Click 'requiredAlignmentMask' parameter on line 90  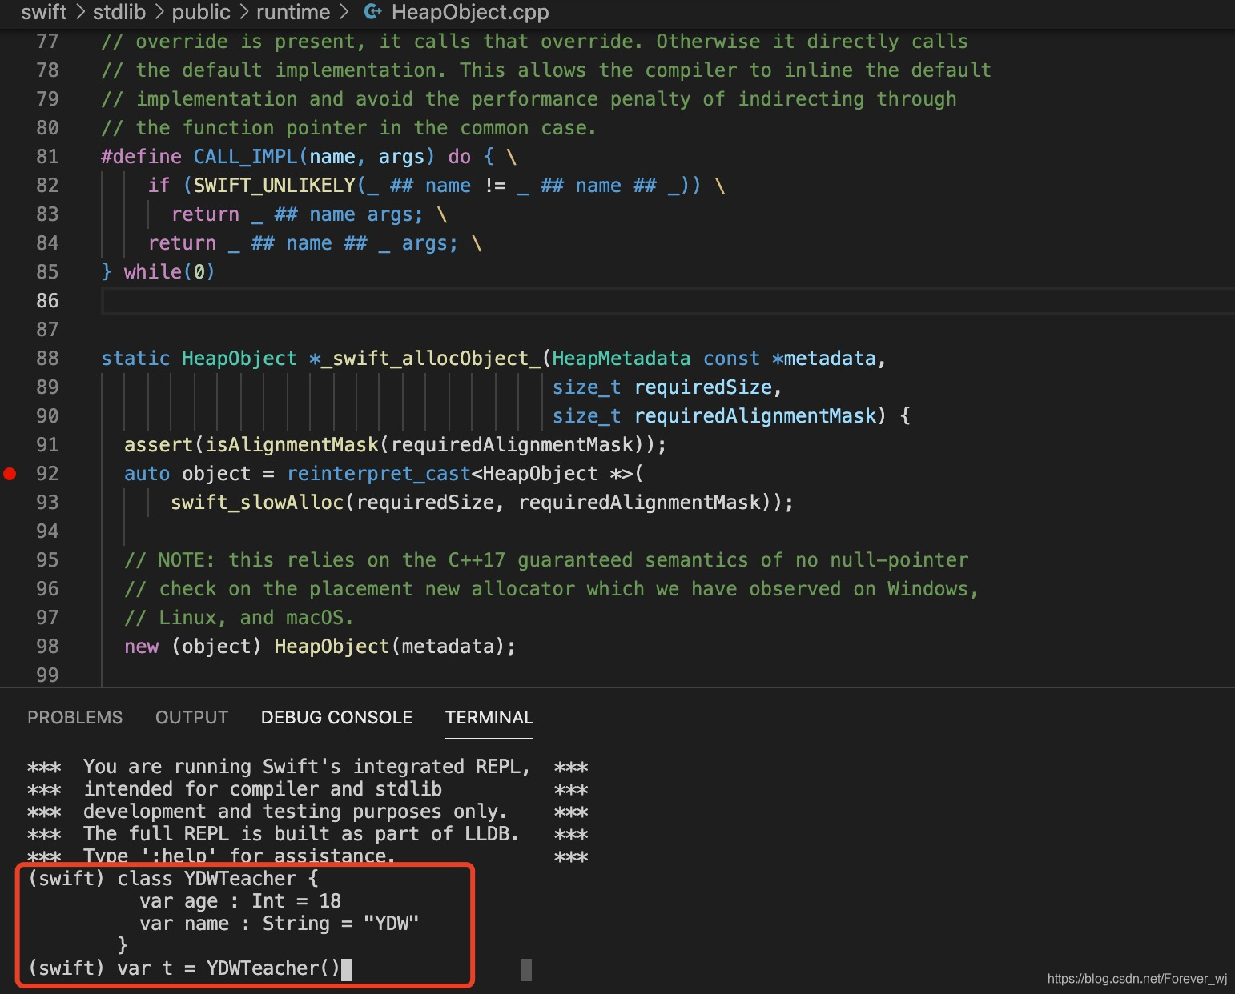[755, 416]
